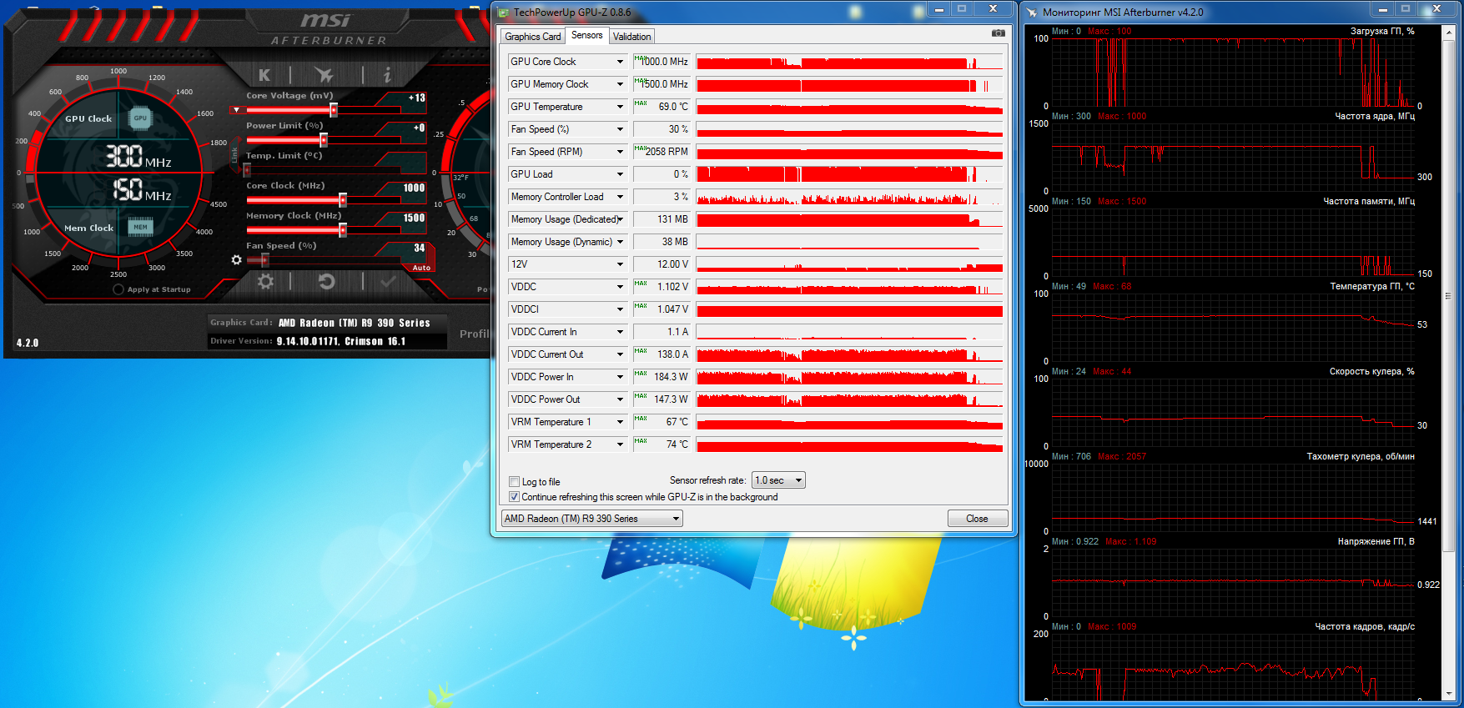Click the Core Clock value field showing 1000
1464x708 pixels.
(414, 188)
